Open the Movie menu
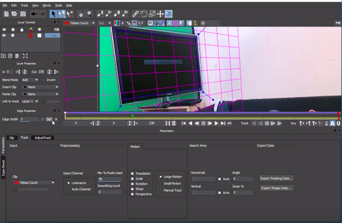The width and height of the screenshot is (342, 223). (47, 5)
